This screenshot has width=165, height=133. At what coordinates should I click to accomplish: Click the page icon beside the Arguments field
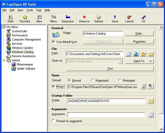tap(151, 115)
